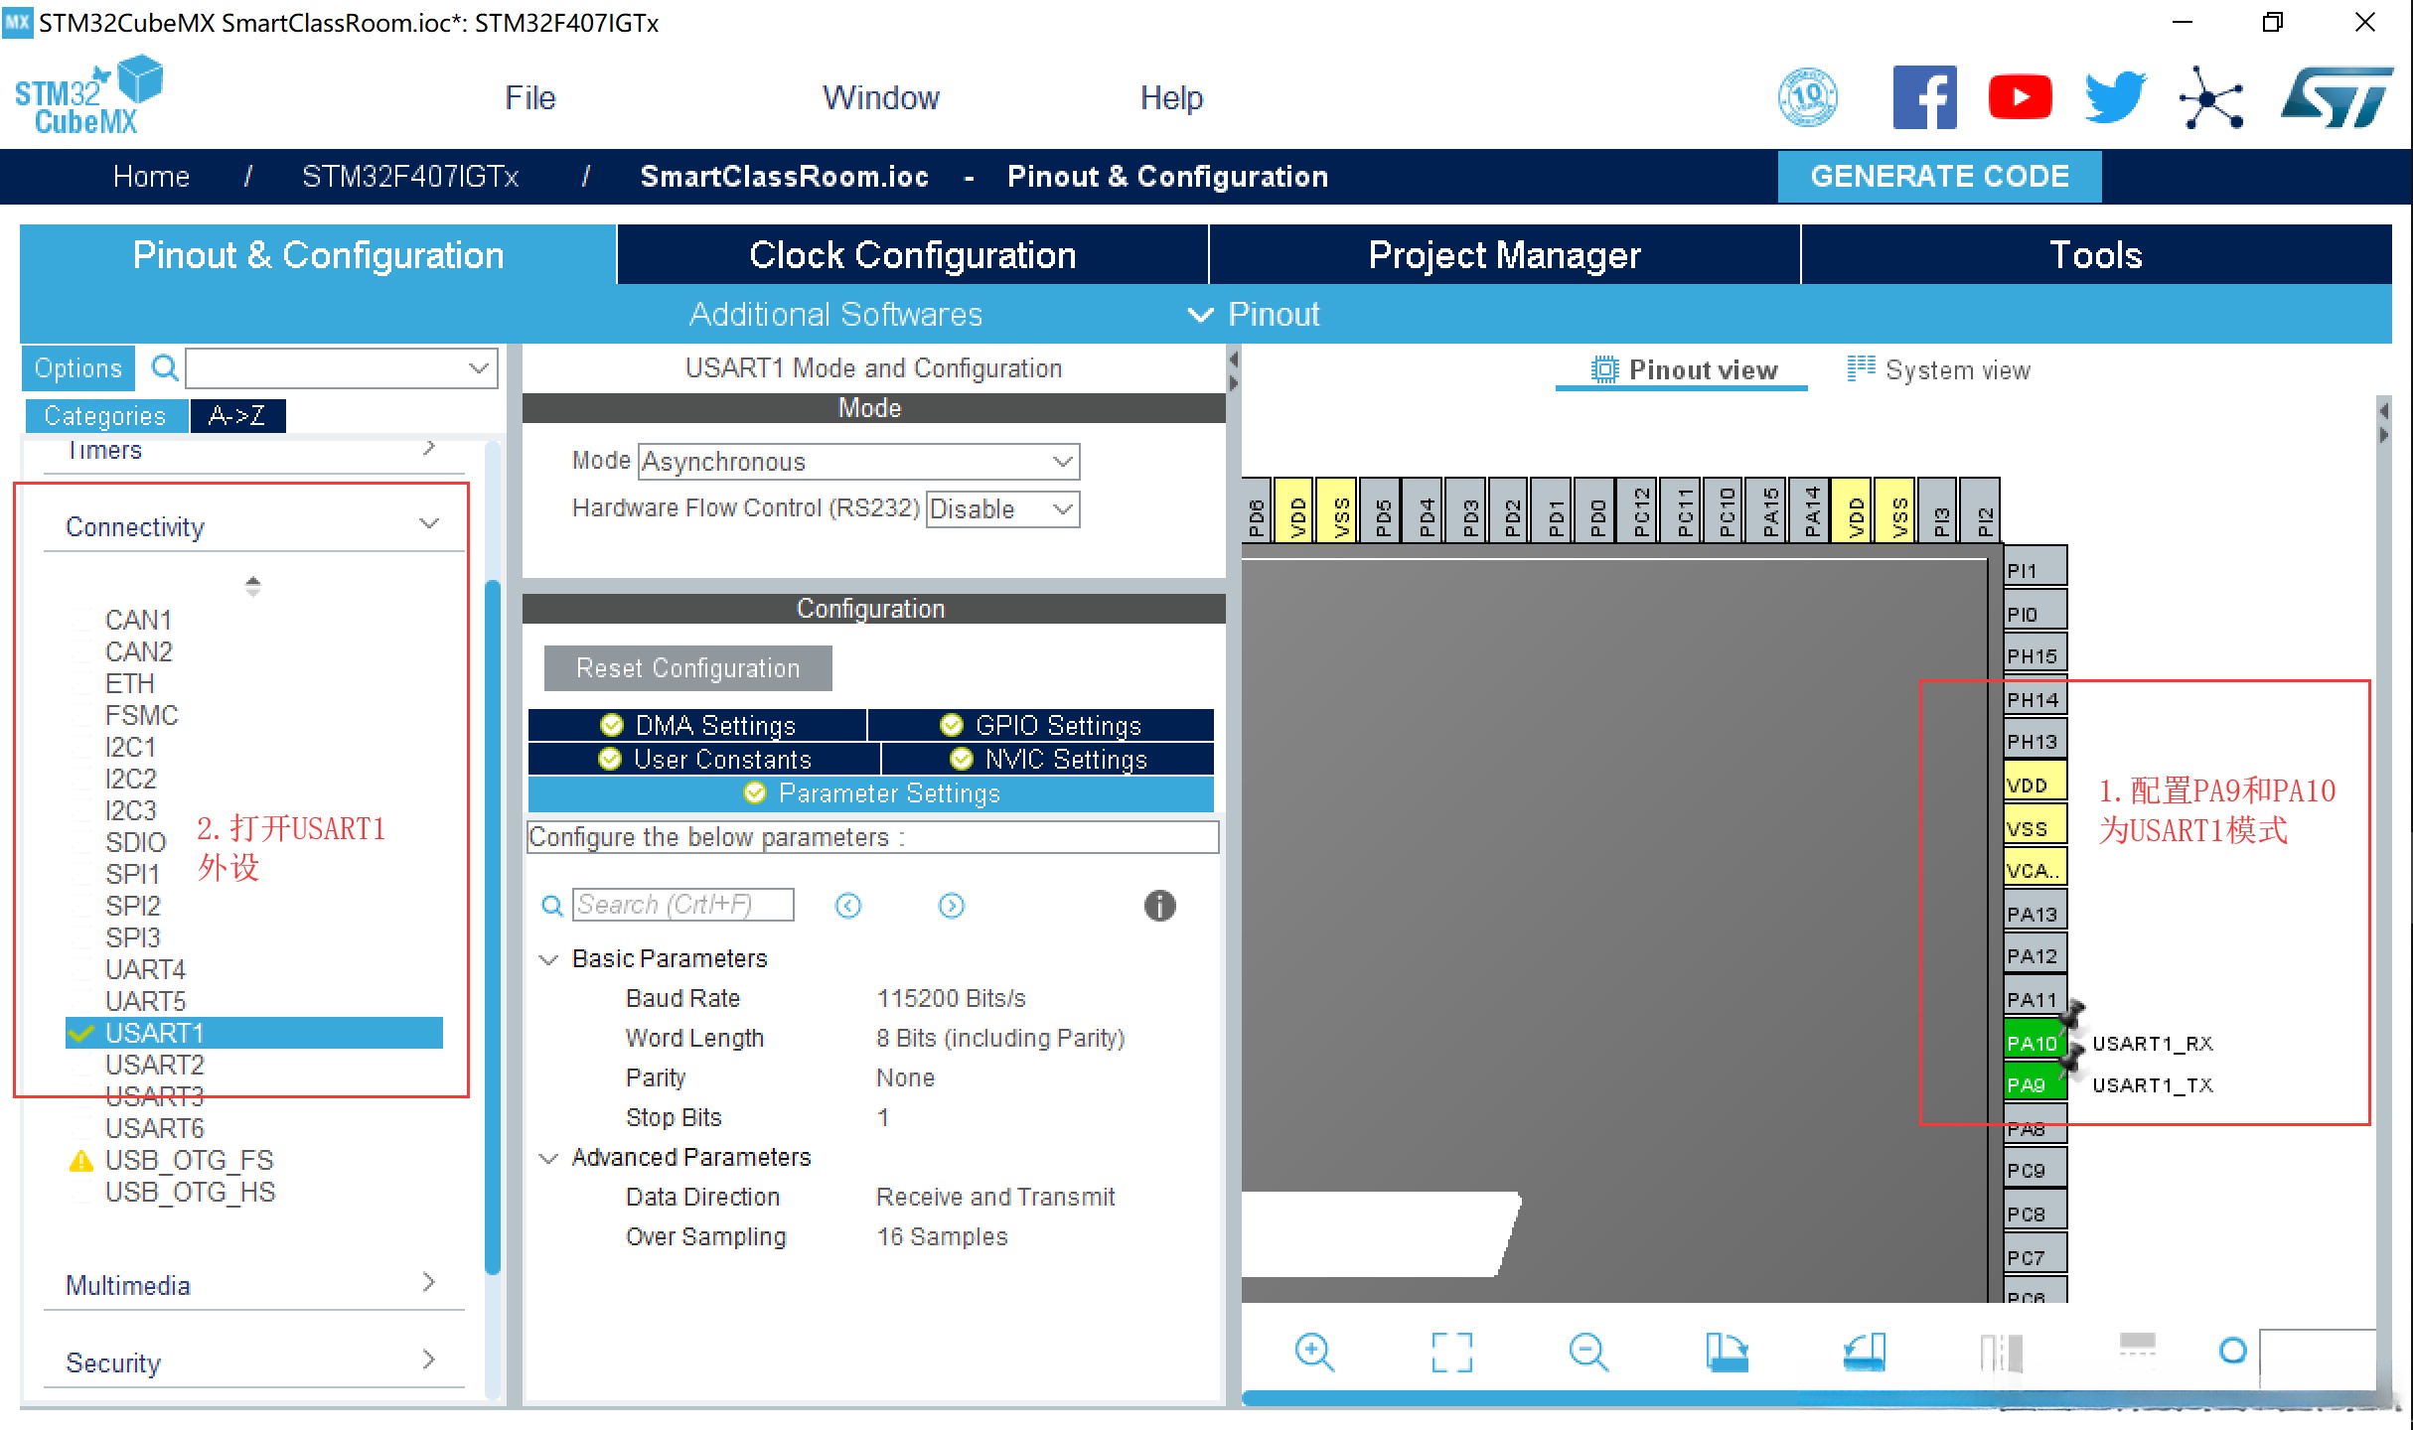Switch to Clock Configuration tab

tap(911, 255)
